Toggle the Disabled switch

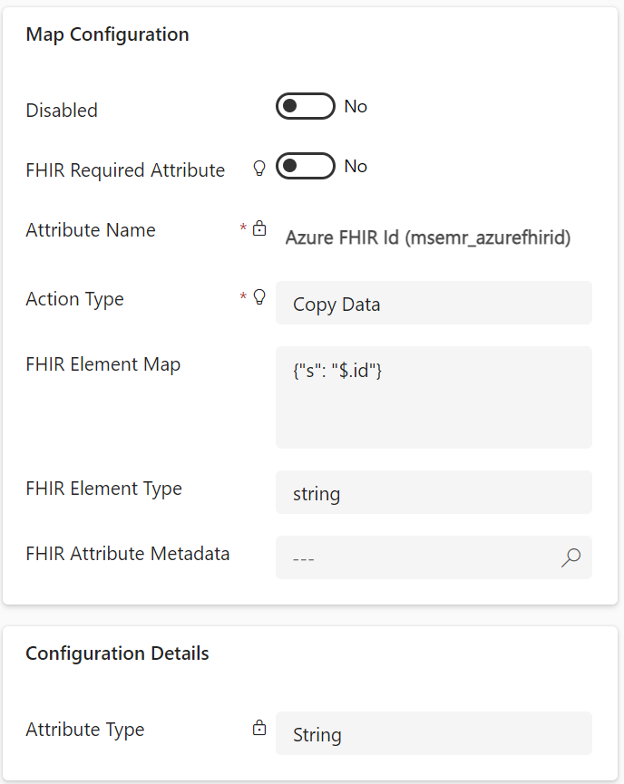(305, 107)
